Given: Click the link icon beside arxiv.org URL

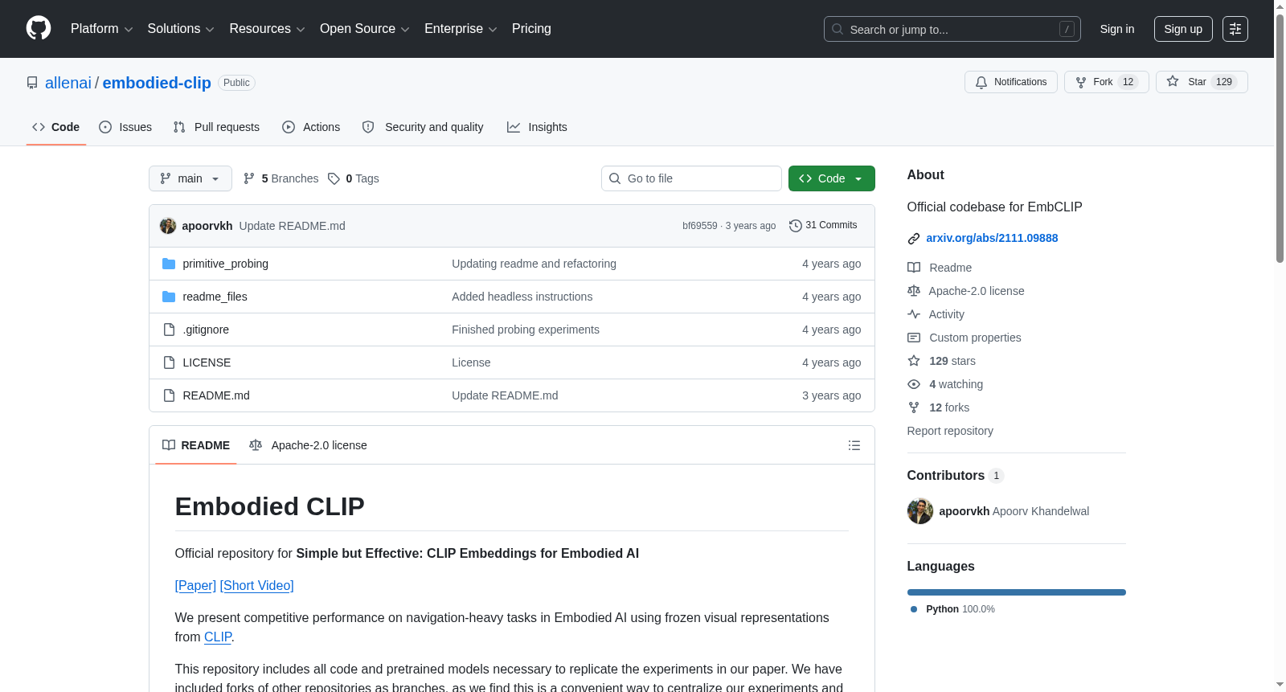Looking at the screenshot, I should point(914,239).
